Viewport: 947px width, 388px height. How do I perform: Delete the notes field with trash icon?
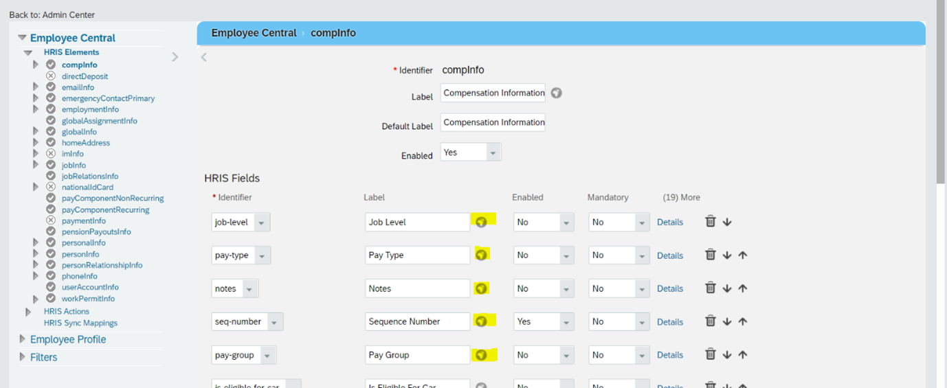[x=711, y=288]
